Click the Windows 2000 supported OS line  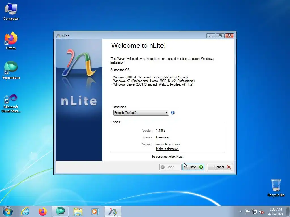click(150, 77)
